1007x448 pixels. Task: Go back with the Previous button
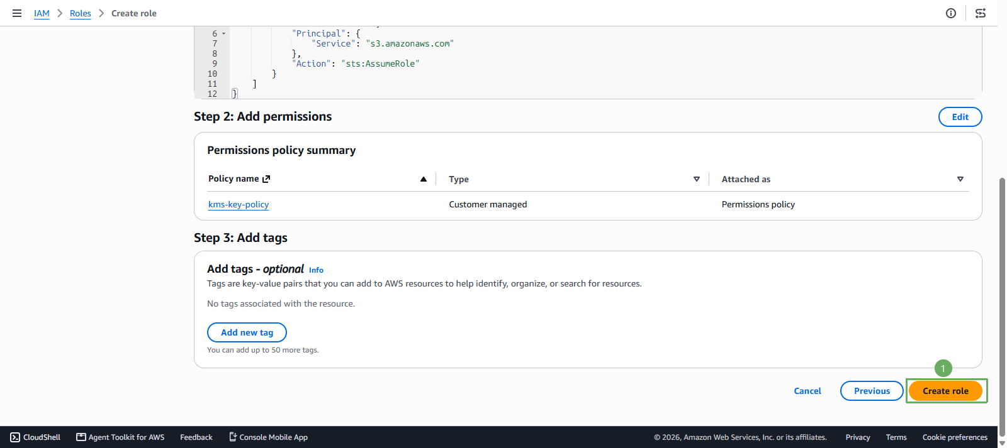(872, 391)
